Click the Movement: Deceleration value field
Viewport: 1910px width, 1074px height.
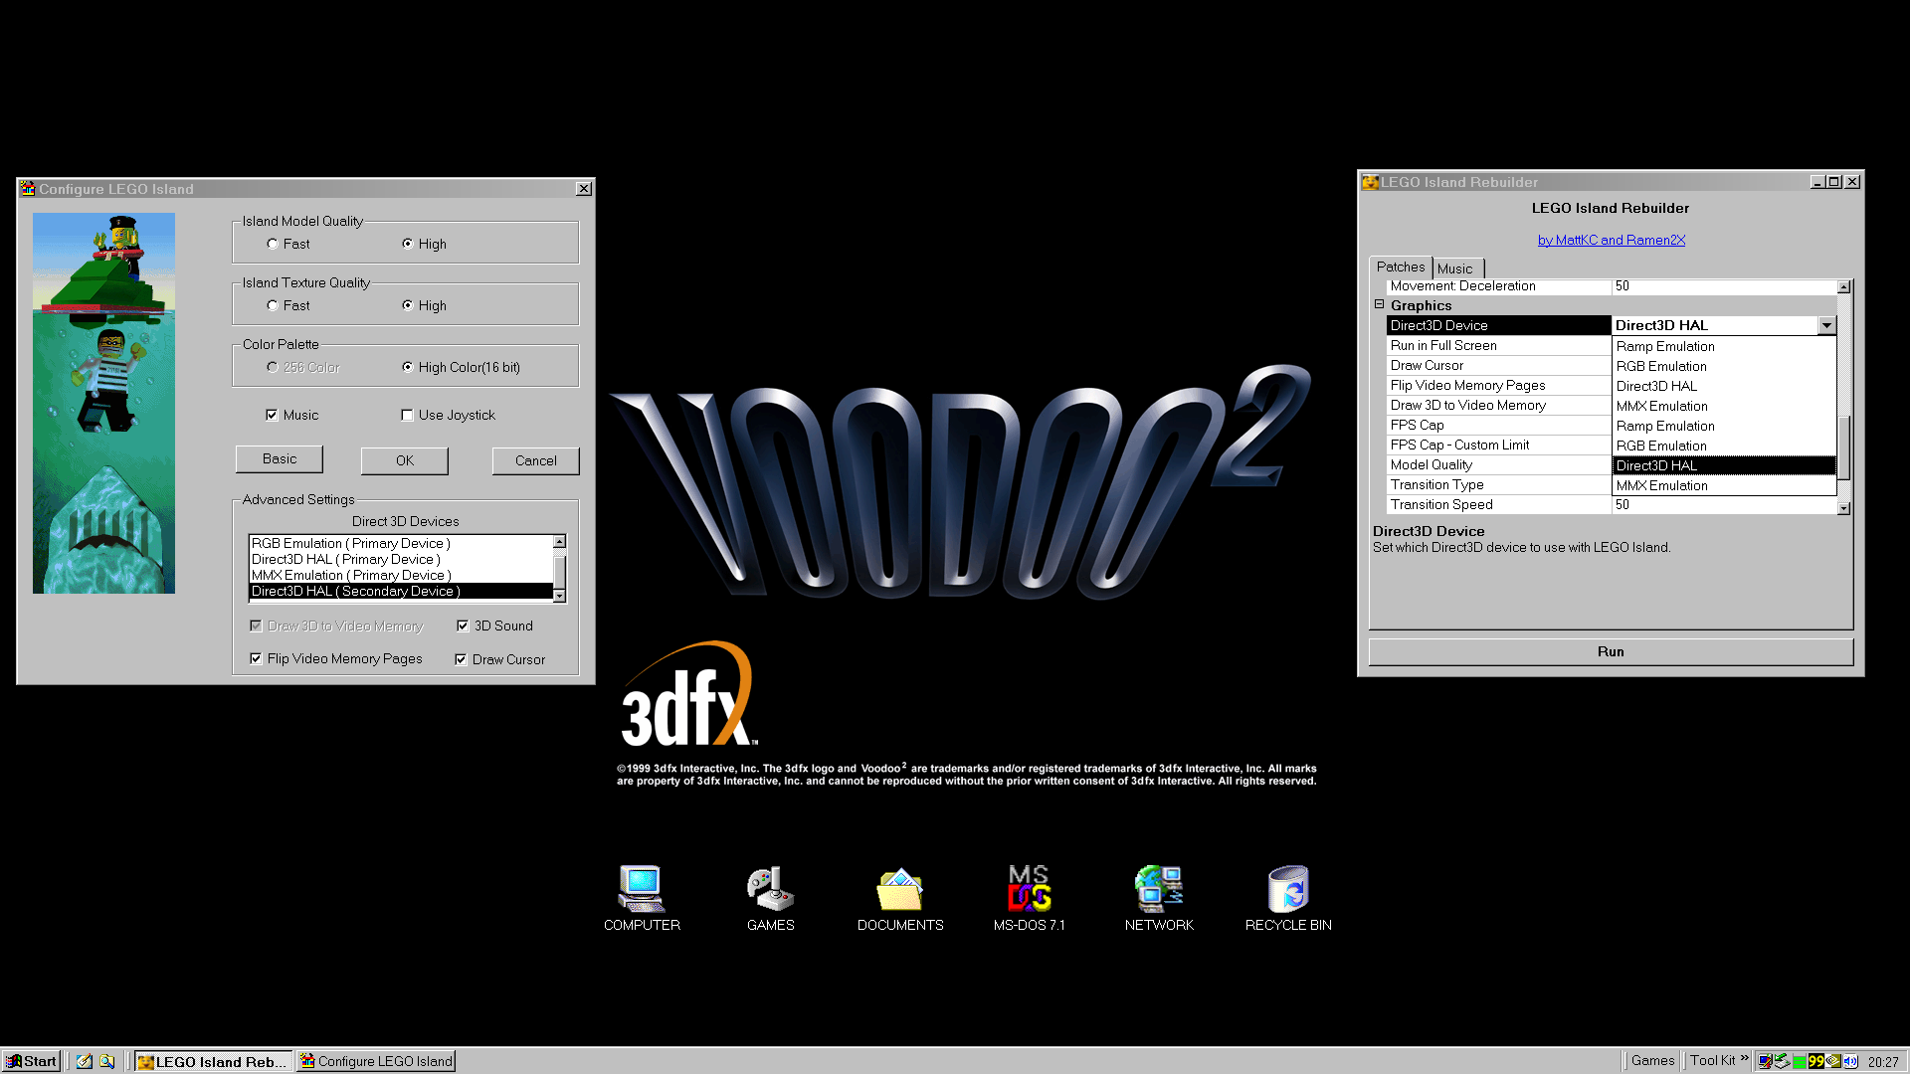(x=1724, y=286)
